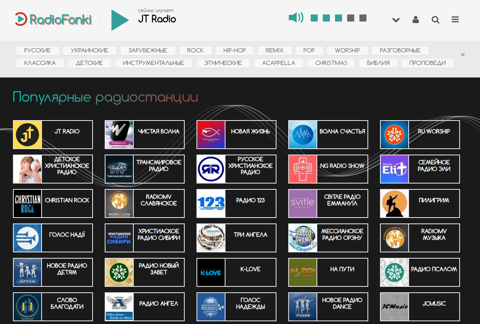Click the Радио Сибири station logo
Screen dimensions: 480x324
[x=119, y=238]
